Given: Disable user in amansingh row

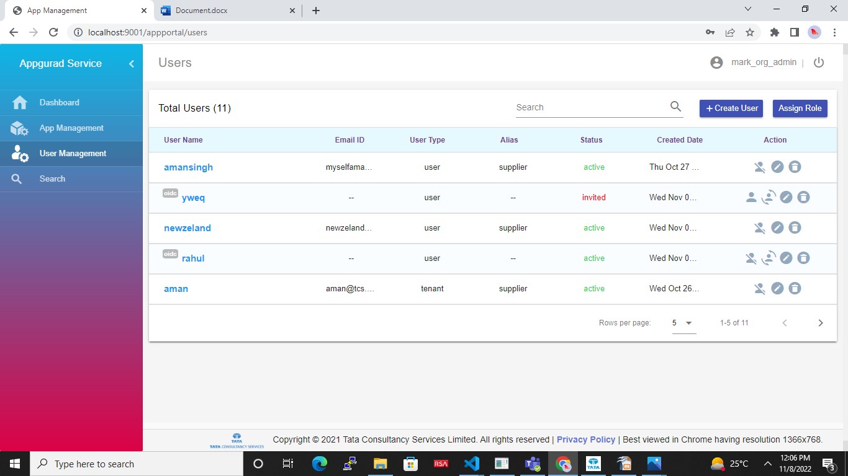Looking at the screenshot, I should click(x=759, y=167).
